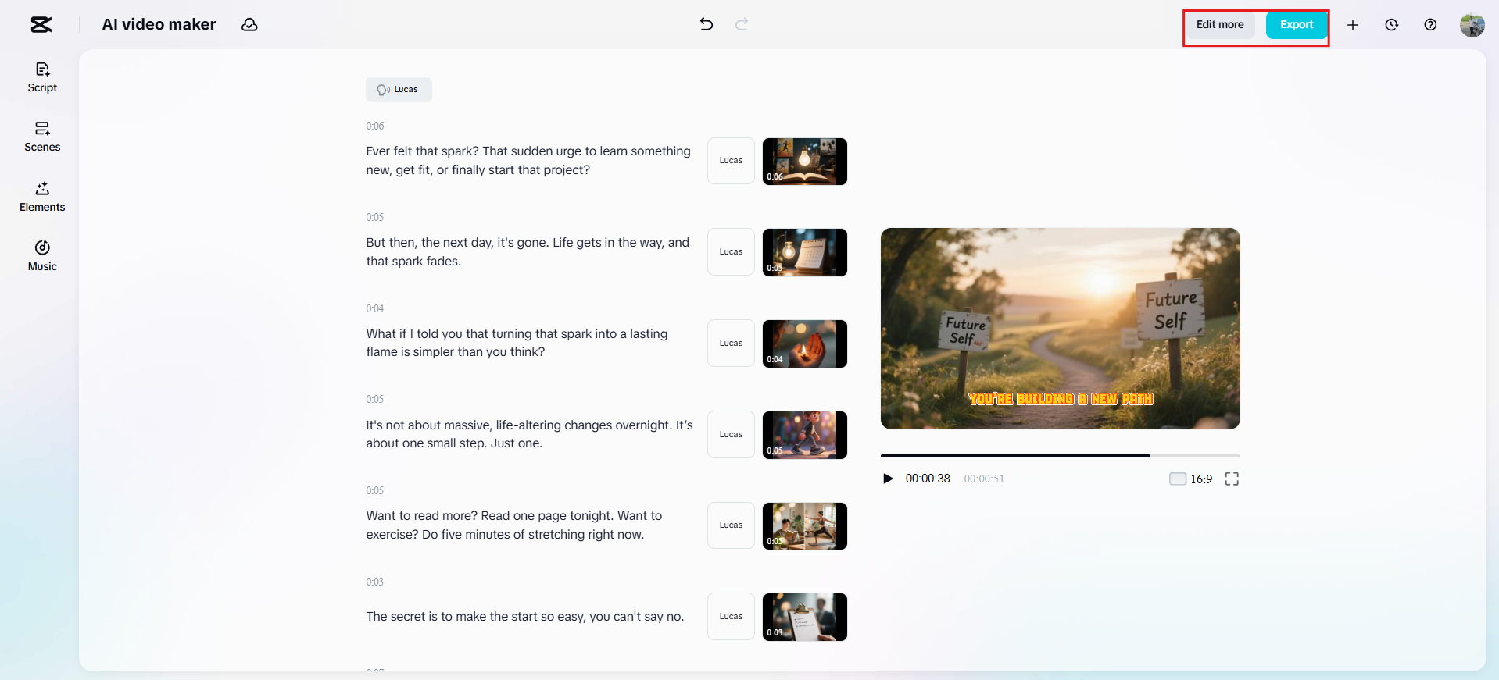Redo the last undone action

(742, 24)
